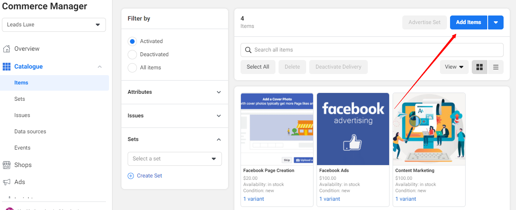
Task: Click the Advertise Set button
Action: click(425, 22)
